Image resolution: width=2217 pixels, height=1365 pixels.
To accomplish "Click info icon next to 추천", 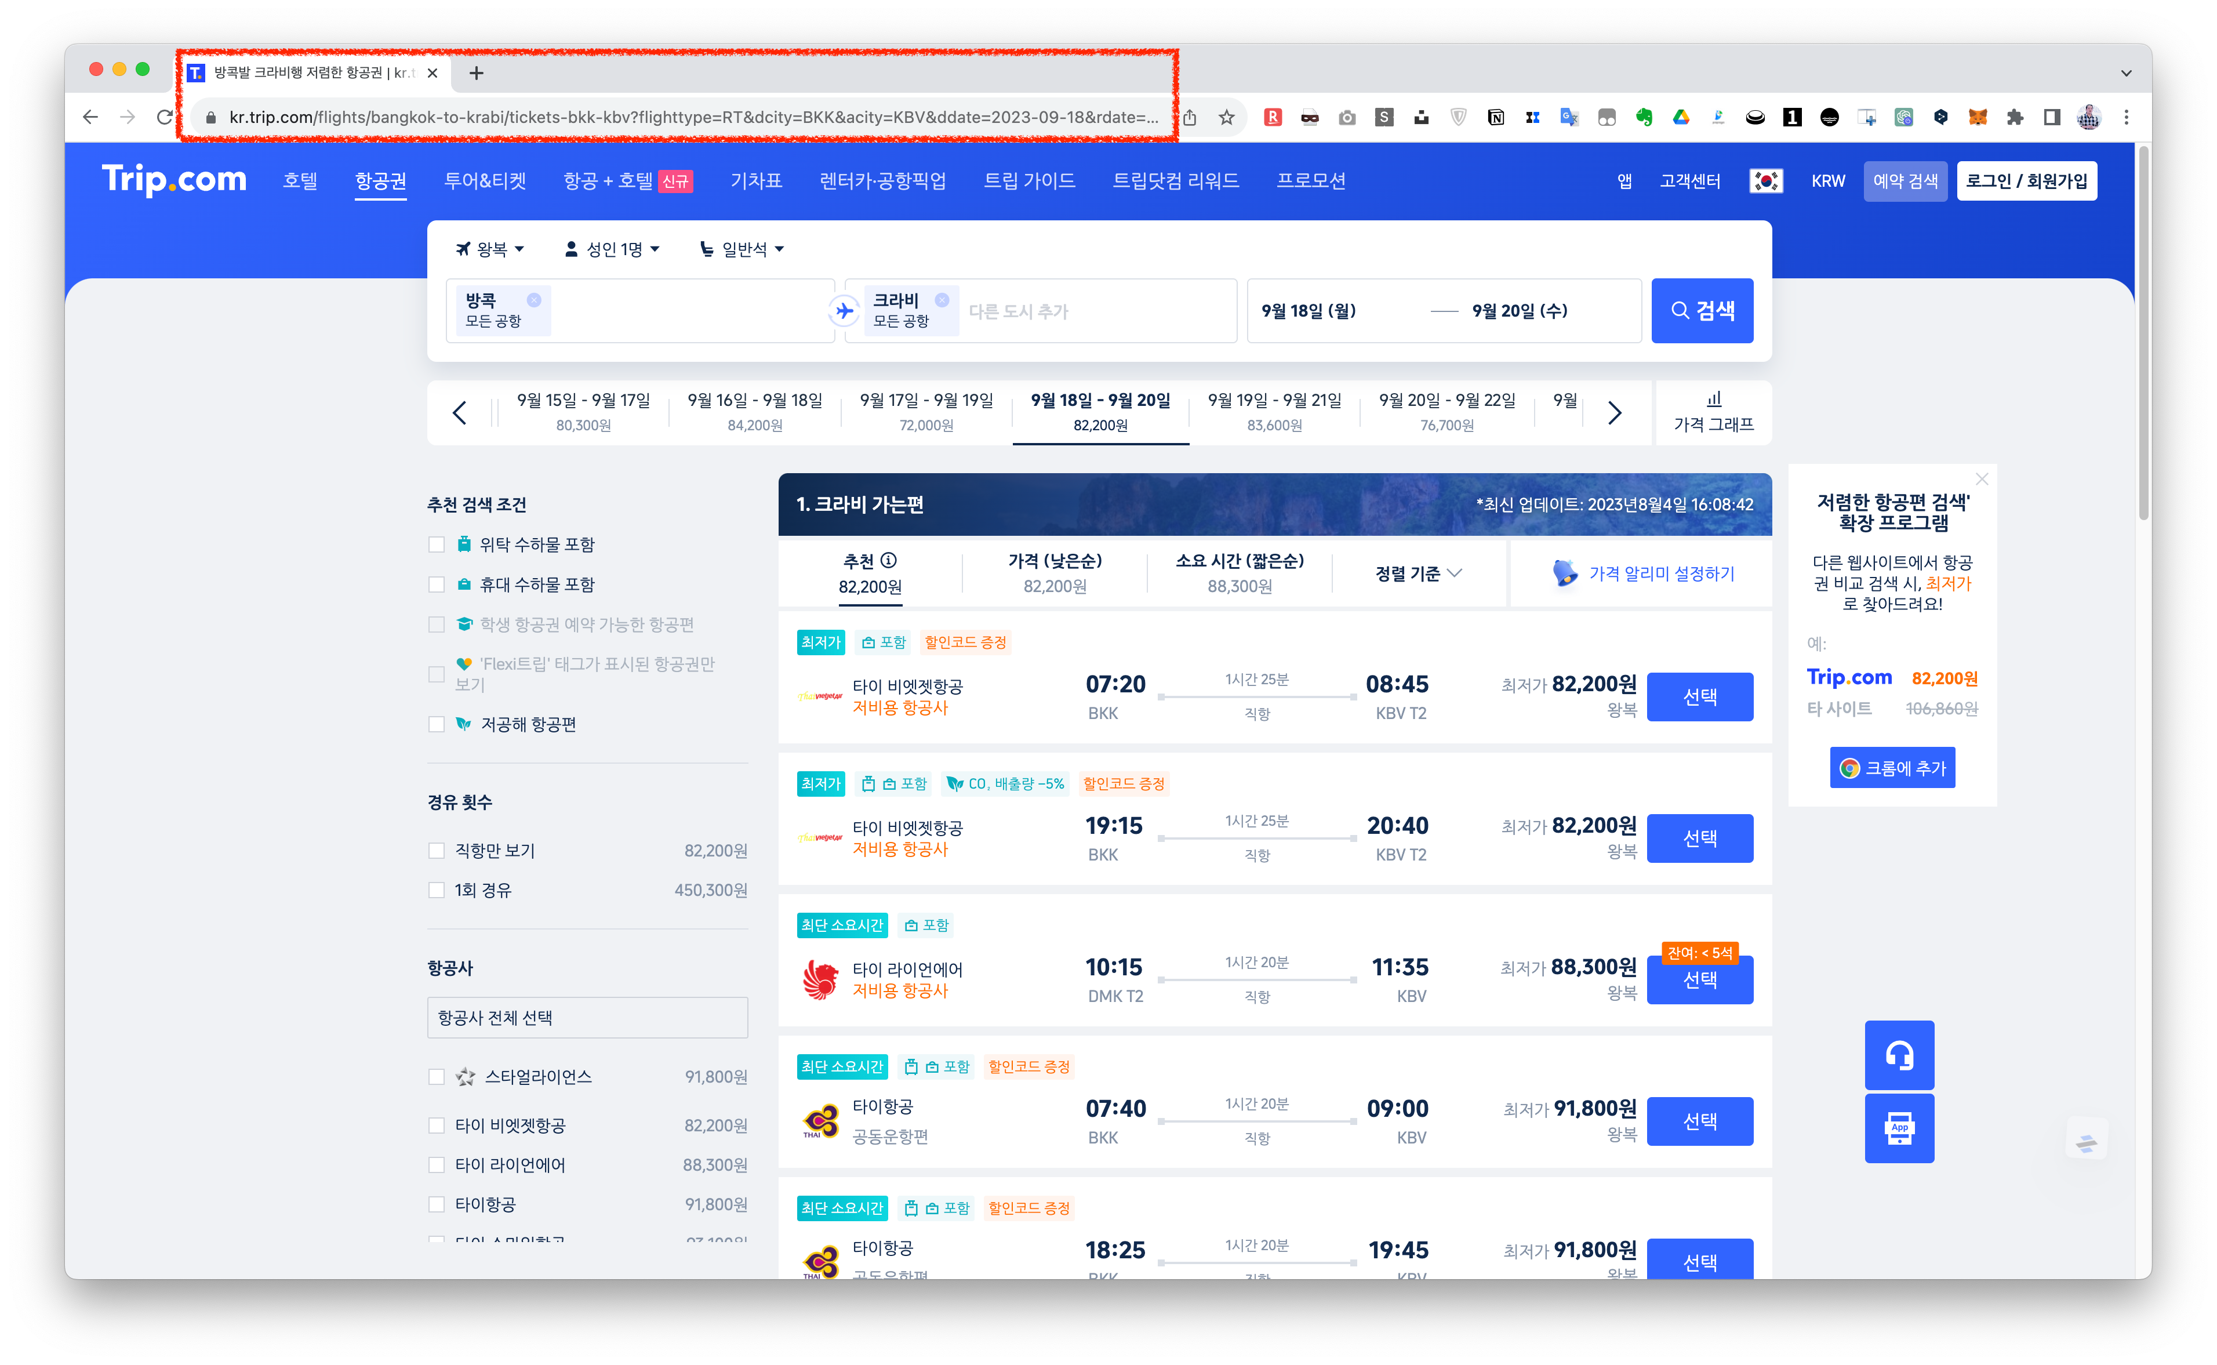I will (x=889, y=561).
